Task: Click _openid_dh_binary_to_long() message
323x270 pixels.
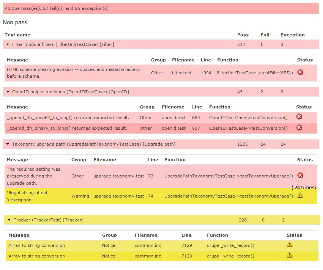Action: (67, 128)
